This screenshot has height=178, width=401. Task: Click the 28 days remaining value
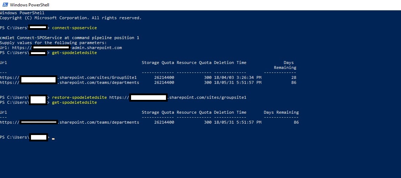click(293, 77)
